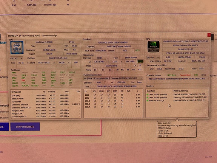Viewport: 217px width, 163px height.
Task: Click the Secure Boot status indicator
Action: 185,75
